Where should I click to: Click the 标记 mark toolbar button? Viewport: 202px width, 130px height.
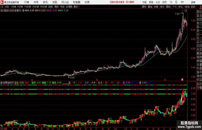[x=180, y=7]
